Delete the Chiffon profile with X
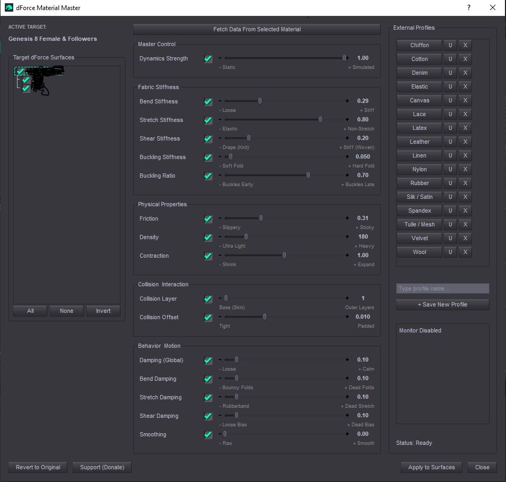Viewport: 506px width, 482px height. point(465,45)
